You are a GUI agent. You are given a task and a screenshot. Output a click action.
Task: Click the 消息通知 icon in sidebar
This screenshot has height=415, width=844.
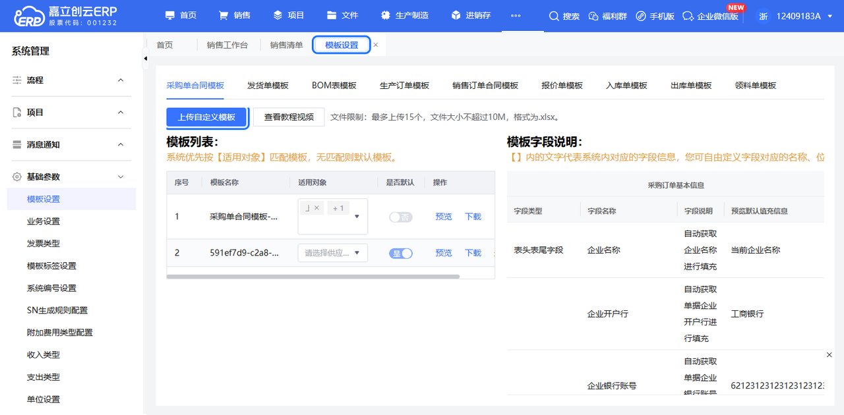coord(17,145)
